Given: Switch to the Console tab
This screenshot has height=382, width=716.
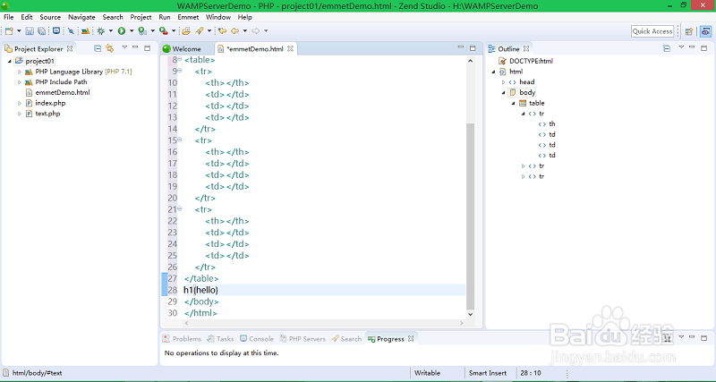Looking at the screenshot, I should (x=257, y=339).
